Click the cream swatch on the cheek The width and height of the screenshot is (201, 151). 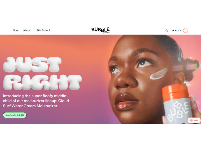(x=159, y=74)
